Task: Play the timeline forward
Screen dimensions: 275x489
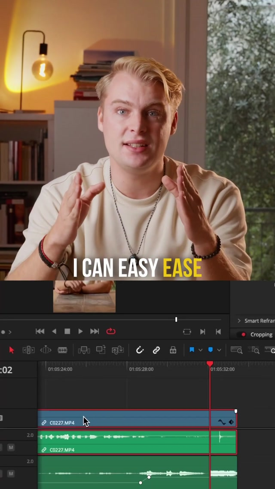Action: [80, 331]
